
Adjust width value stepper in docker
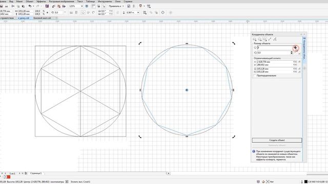tap(295, 68)
